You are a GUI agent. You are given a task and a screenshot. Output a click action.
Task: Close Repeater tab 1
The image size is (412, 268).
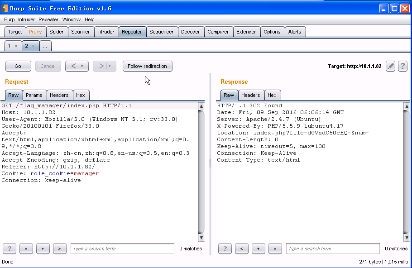[x=16, y=46]
